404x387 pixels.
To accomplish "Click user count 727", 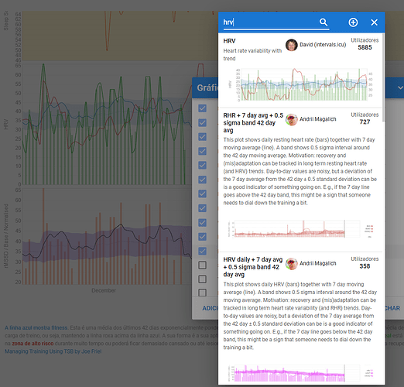I will 365,122.
